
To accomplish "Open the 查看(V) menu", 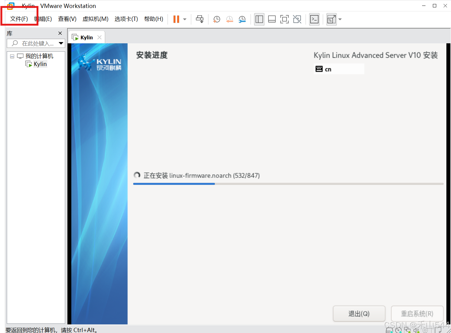I will pos(67,19).
